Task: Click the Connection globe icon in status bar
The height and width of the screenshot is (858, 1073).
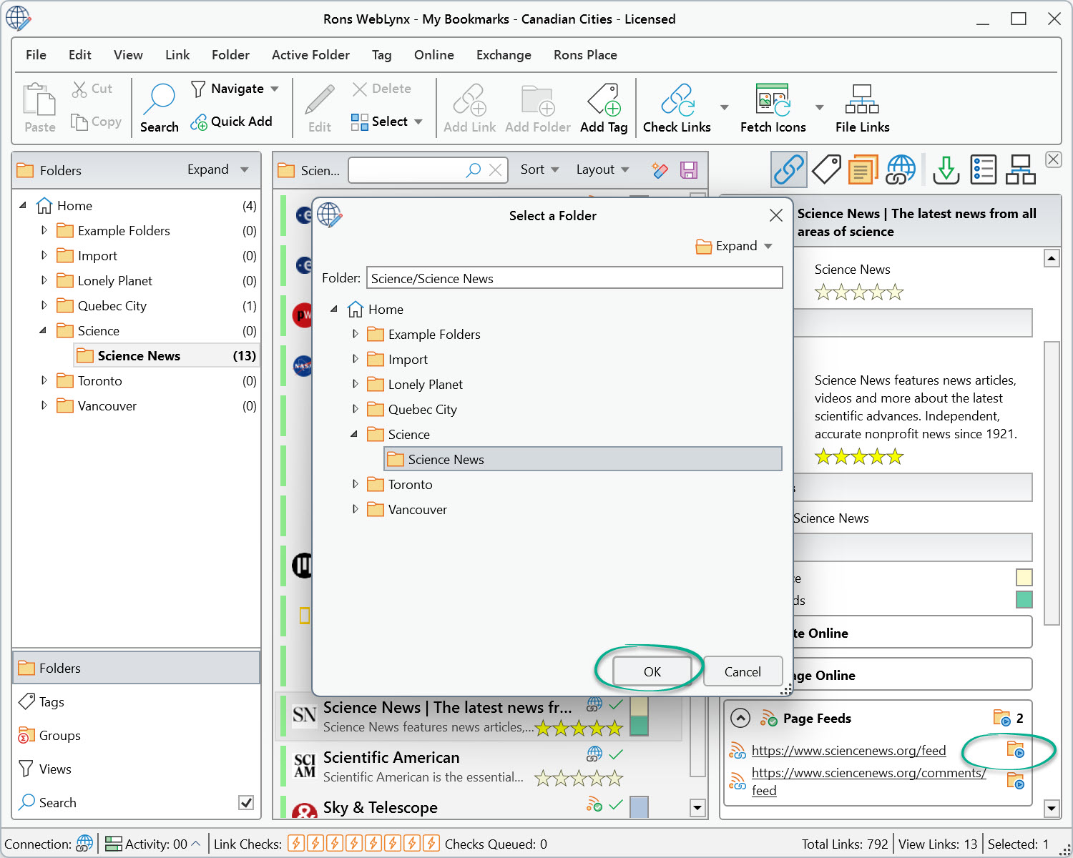Action: (x=84, y=844)
